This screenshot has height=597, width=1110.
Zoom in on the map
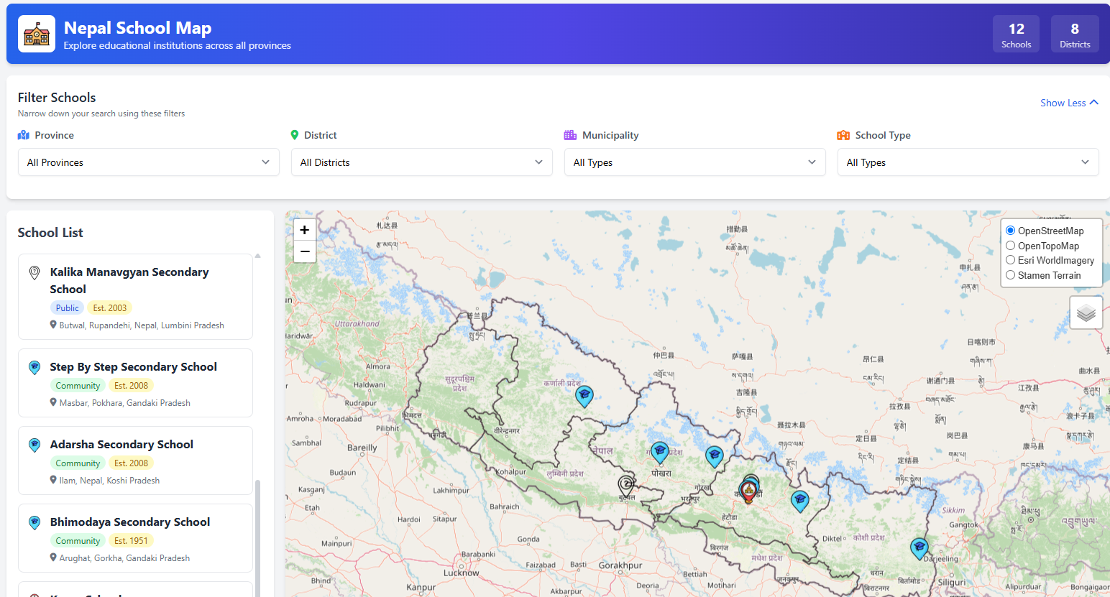tap(305, 230)
